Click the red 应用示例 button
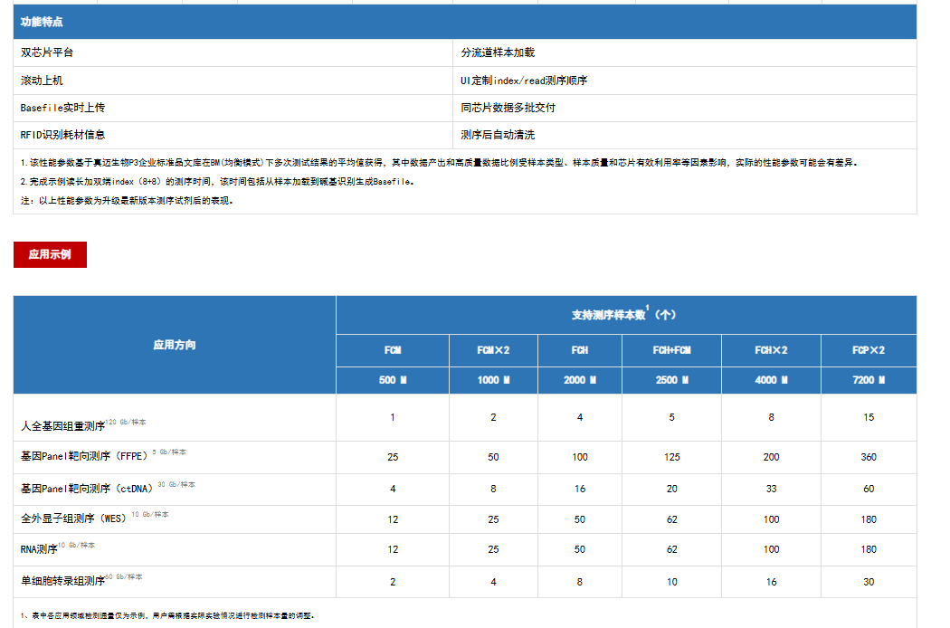Viewport: 950px width, 628px height. pyautogui.click(x=50, y=254)
